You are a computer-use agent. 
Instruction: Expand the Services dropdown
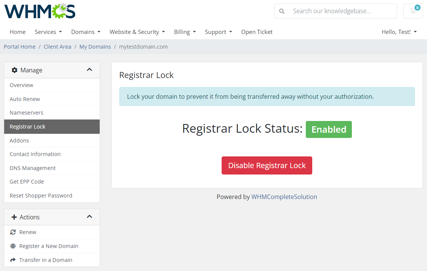pos(48,32)
